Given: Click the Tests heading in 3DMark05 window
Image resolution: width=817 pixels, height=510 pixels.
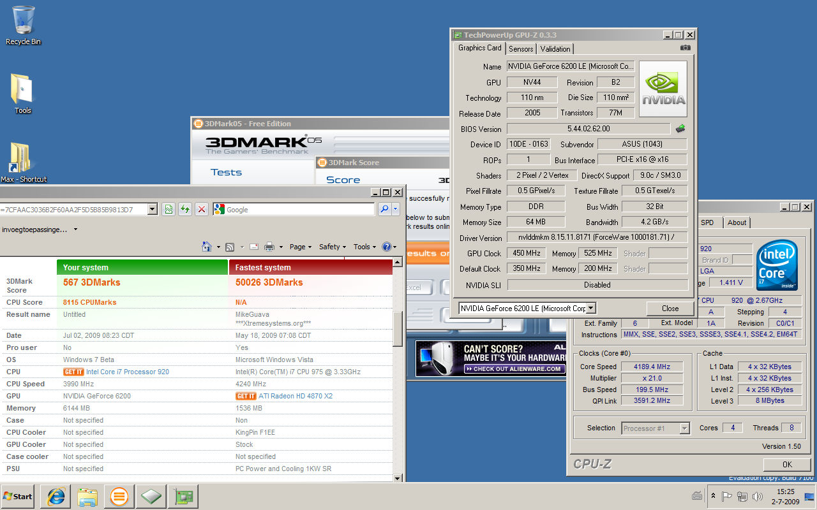Looking at the screenshot, I should (227, 172).
